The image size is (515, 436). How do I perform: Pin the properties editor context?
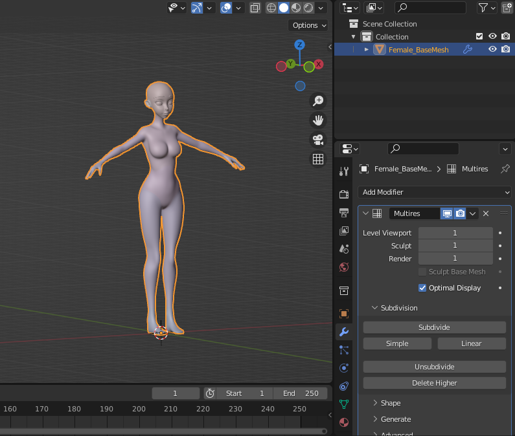click(x=505, y=169)
